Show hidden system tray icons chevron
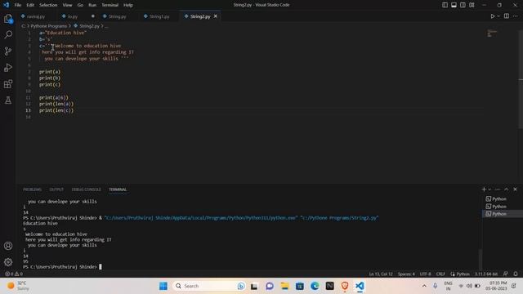Image resolution: width=523 pixels, height=294 pixels. [x=424, y=286]
